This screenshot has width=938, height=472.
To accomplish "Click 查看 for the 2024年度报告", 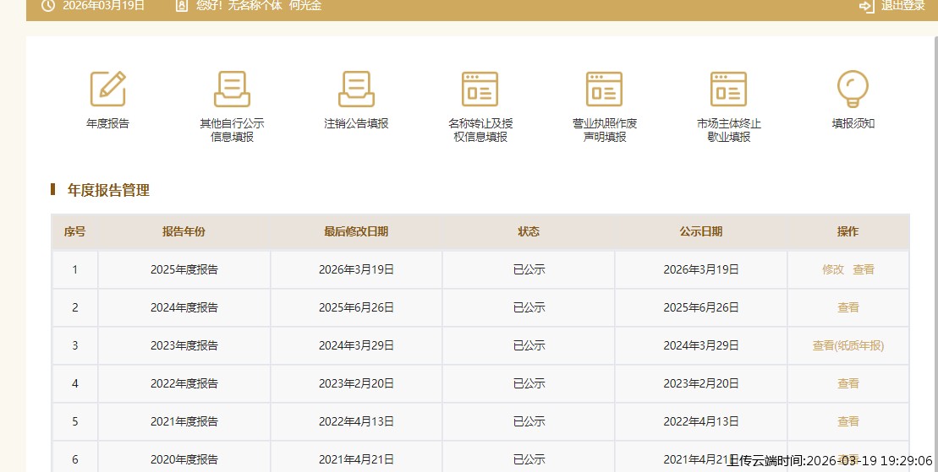I will coord(848,307).
